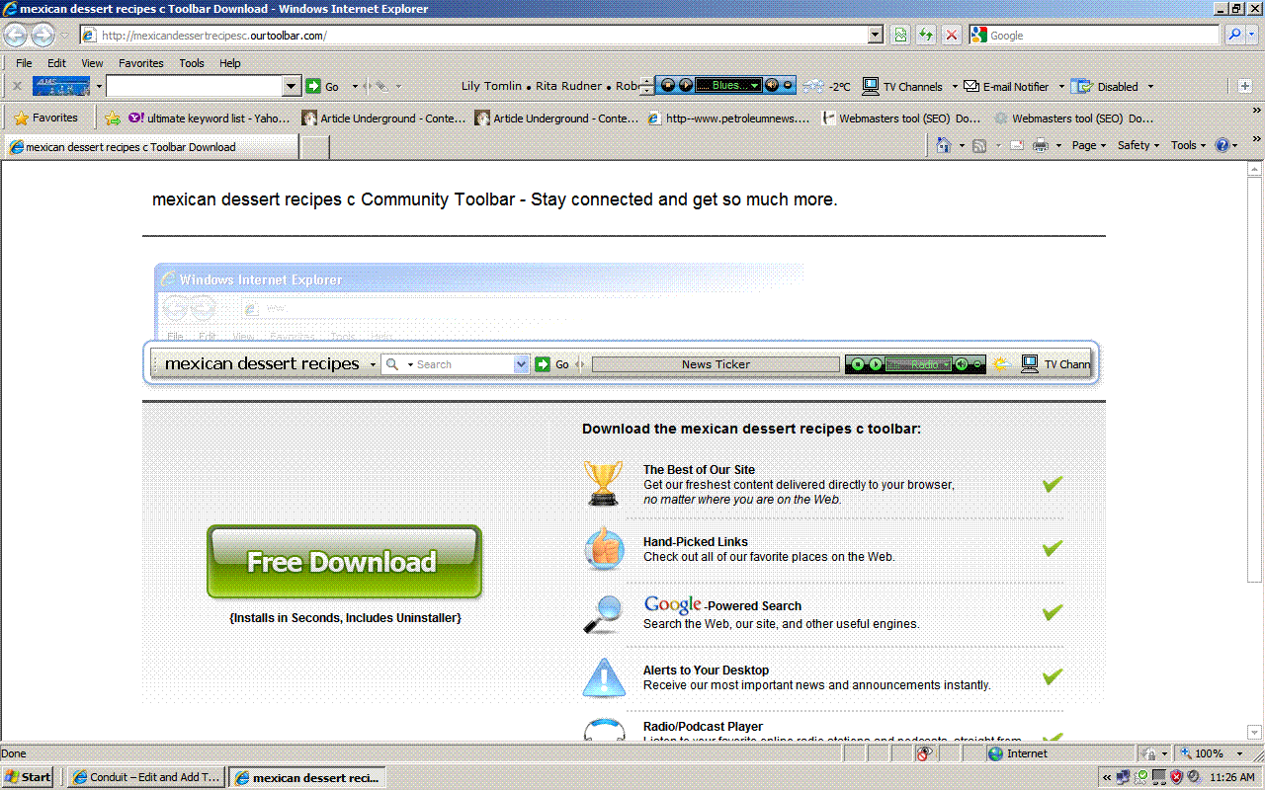Click the Read Mail icon in the command bar
Image resolution: width=1265 pixels, height=790 pixels.
[x=1016, y=146]
